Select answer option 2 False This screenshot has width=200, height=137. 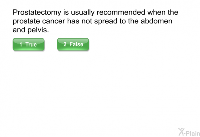(73, 45)
